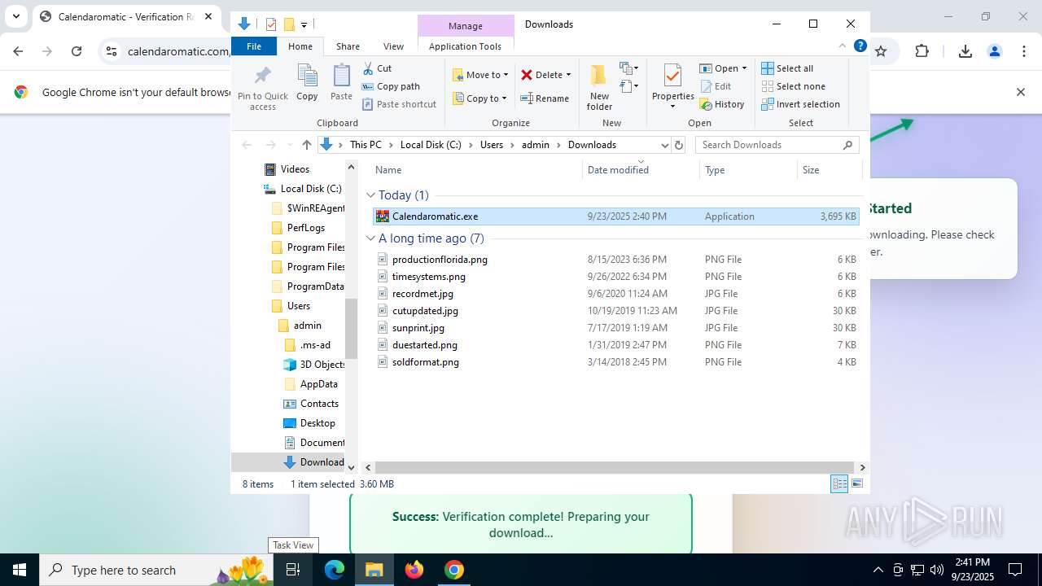Select sunprint.jpg file
The width and height of the screenshot is (1042, 586).
point(615,328)
